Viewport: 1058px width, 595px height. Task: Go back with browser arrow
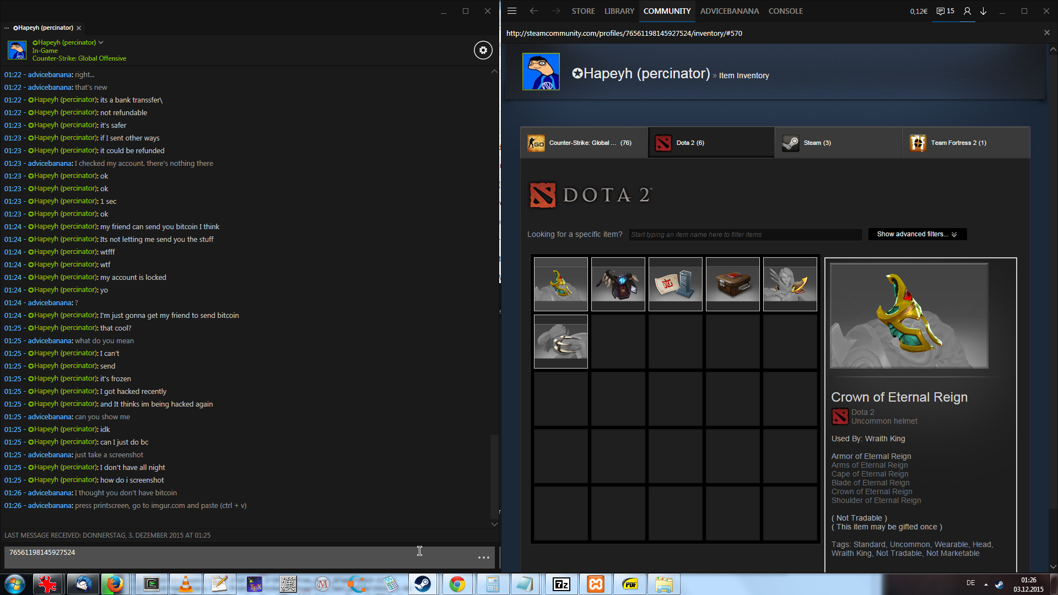533,11
